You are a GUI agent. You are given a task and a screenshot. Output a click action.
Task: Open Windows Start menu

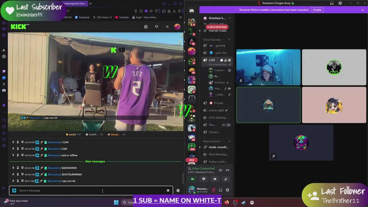116,202
